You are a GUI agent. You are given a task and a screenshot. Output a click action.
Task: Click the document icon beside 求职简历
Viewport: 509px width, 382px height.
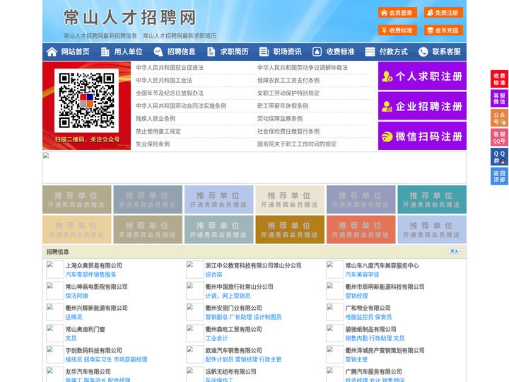(211, 52)
